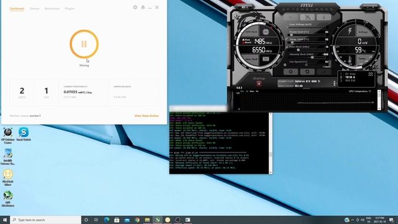Click the Core Clock slider handle
398x224 pixels.
coord(298,50)
